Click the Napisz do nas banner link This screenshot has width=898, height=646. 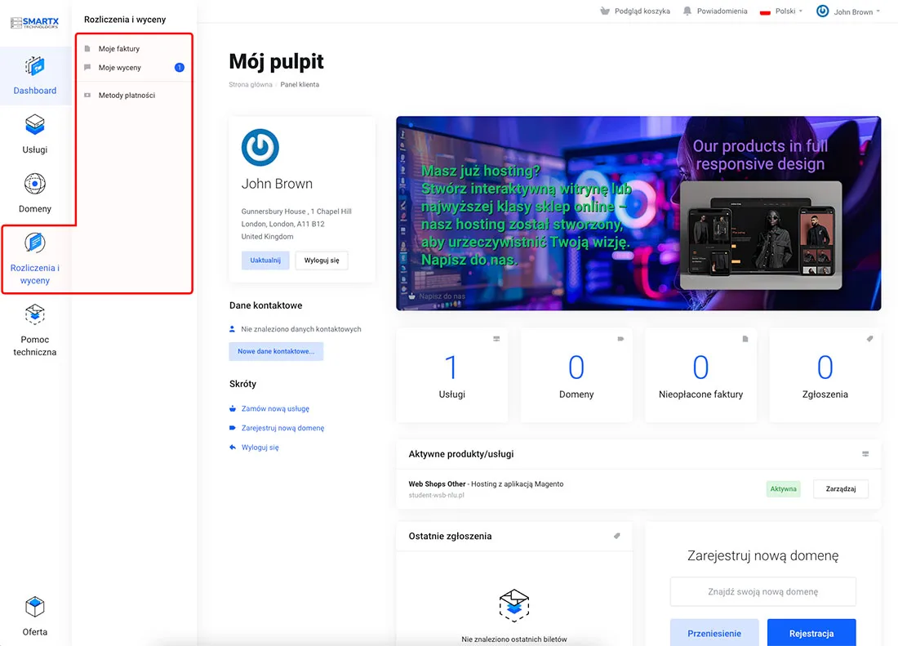[442, 296]
